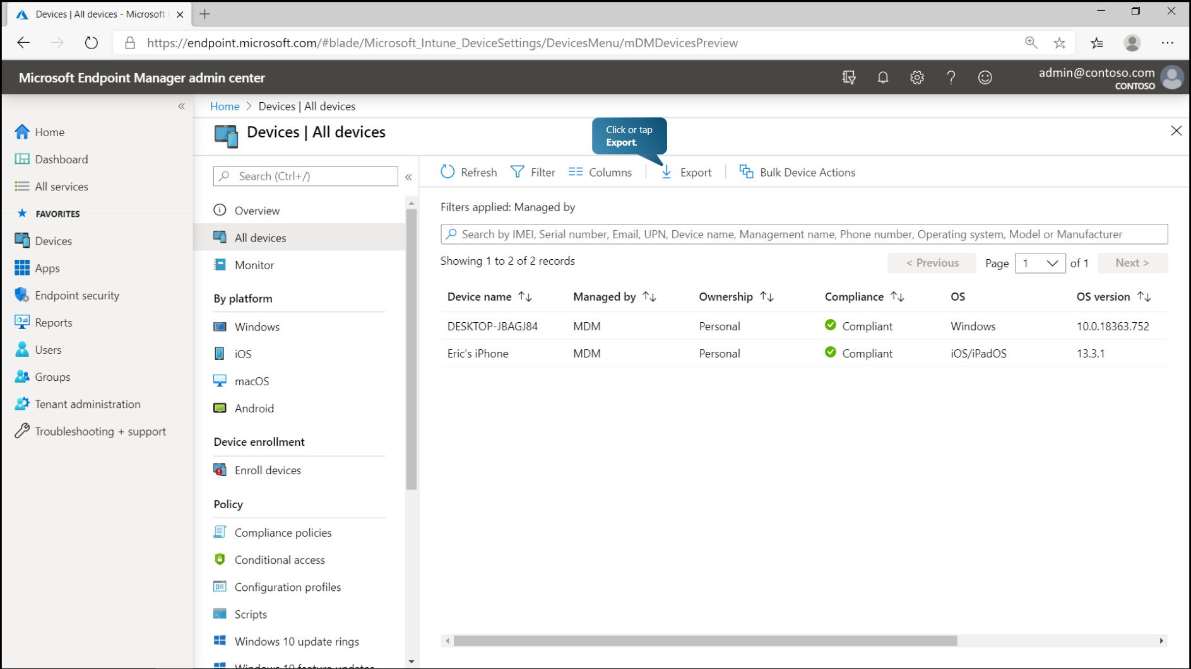Image resolution: width=1191 pixels, height=669 pixels.
Task: Open device Eric's iPhone
Action: point(478,353)
